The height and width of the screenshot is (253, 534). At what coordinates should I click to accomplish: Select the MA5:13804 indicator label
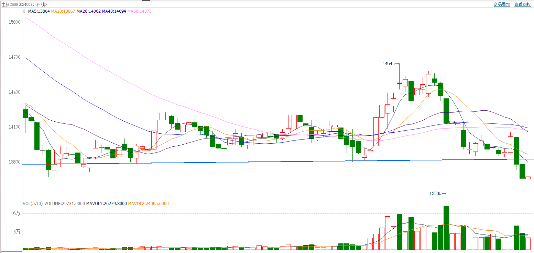(39, 11)
